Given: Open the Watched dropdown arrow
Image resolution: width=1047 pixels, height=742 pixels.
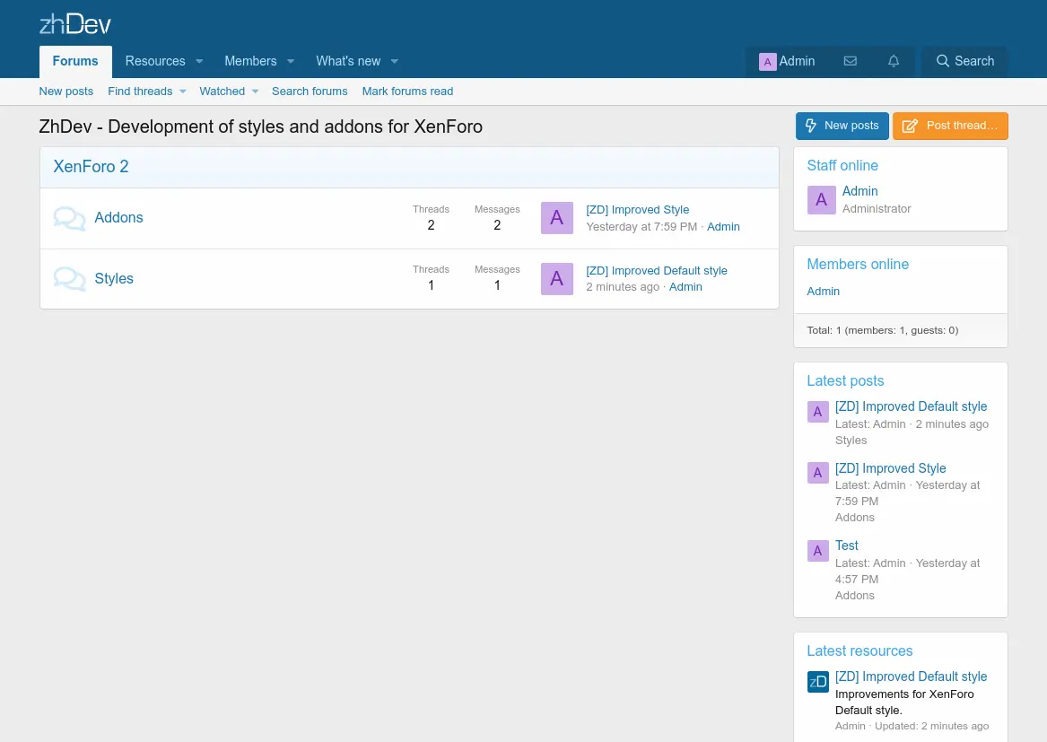Looking at the screenshot, I should pyautogui.click(x=255, y=92).
